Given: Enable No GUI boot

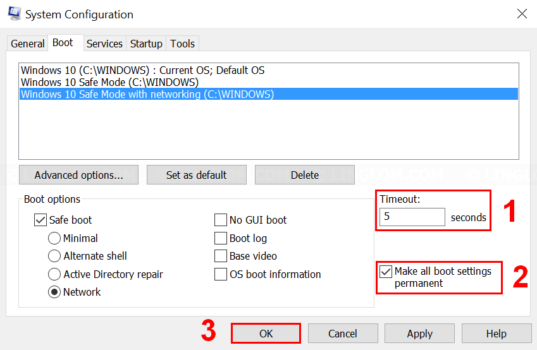Looking at the screenshot, I should point(221,220).
